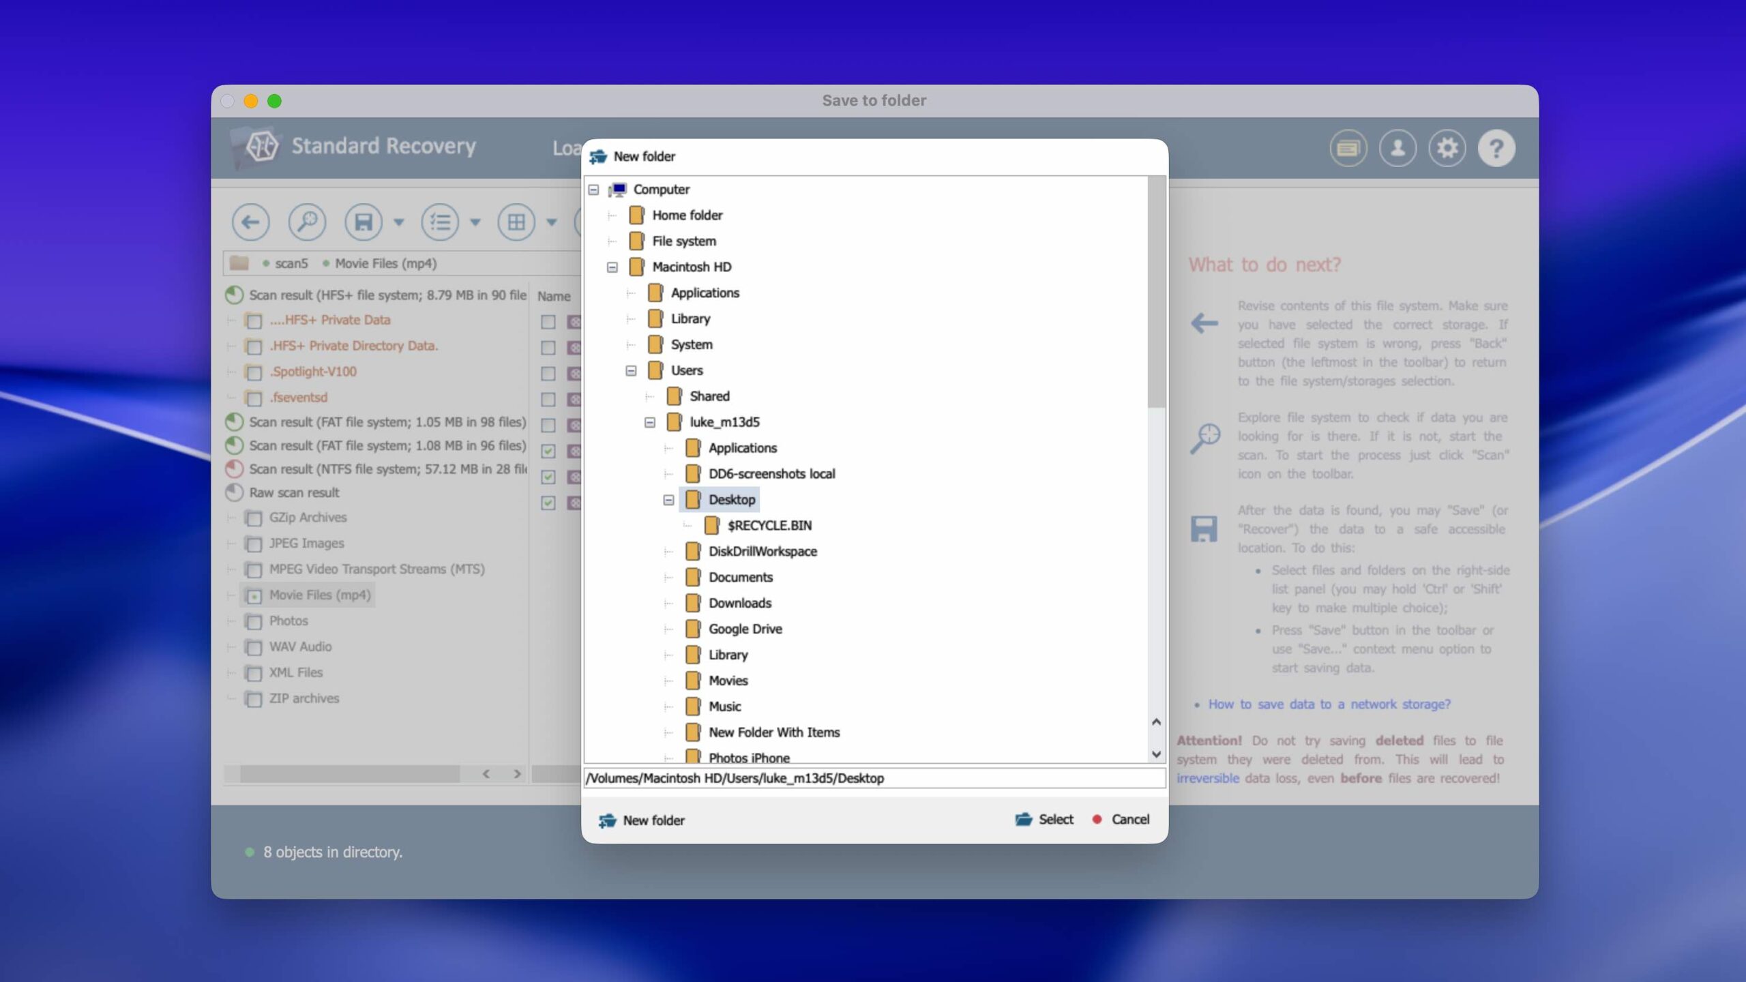Viewport: 1746px width, 982px height.
Task: Click the Select button
Action: 1045,820
